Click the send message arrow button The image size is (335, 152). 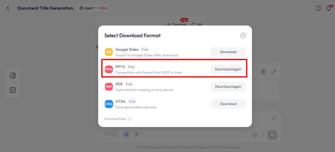tap(272, 135)
